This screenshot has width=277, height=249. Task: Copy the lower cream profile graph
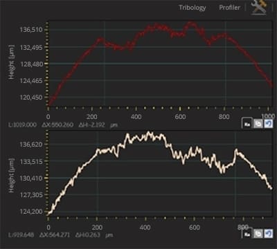click(x=258, y=234)
